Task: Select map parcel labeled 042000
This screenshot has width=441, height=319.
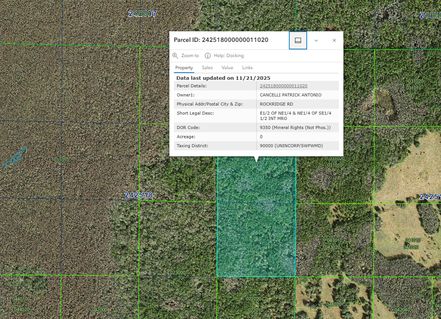Action: 100,310
